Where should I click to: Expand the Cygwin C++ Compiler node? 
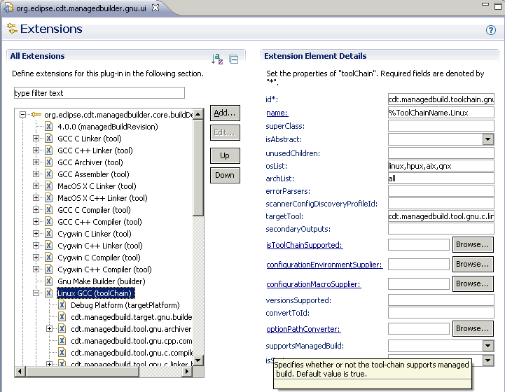point(36,269)
